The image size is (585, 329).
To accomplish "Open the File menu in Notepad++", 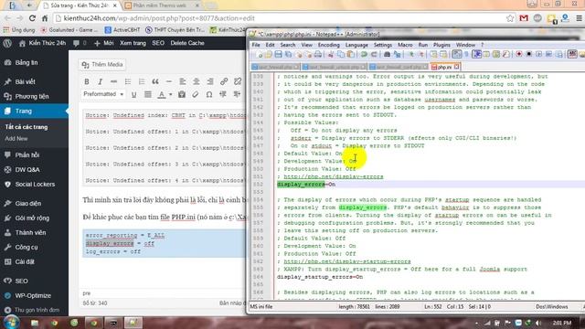I will point(256,45).
